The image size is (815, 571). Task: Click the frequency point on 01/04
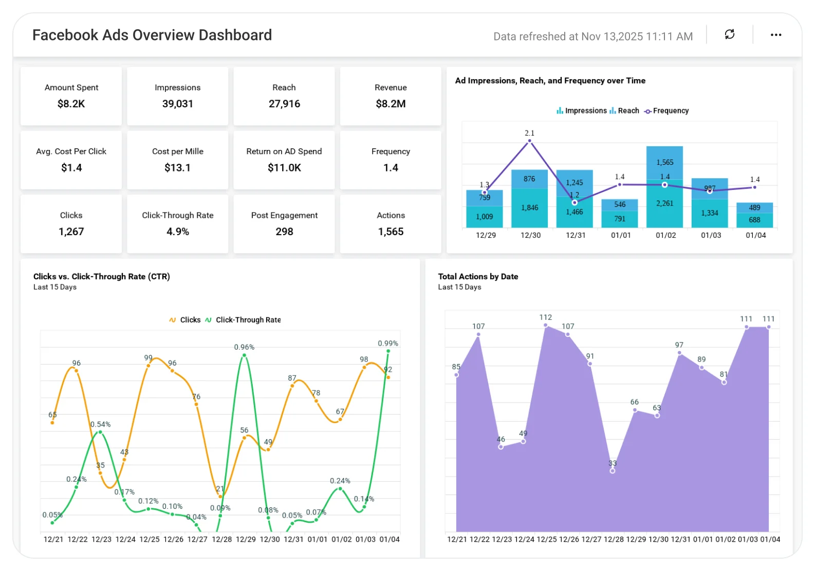pyautogui.click(x=754, y=187)
